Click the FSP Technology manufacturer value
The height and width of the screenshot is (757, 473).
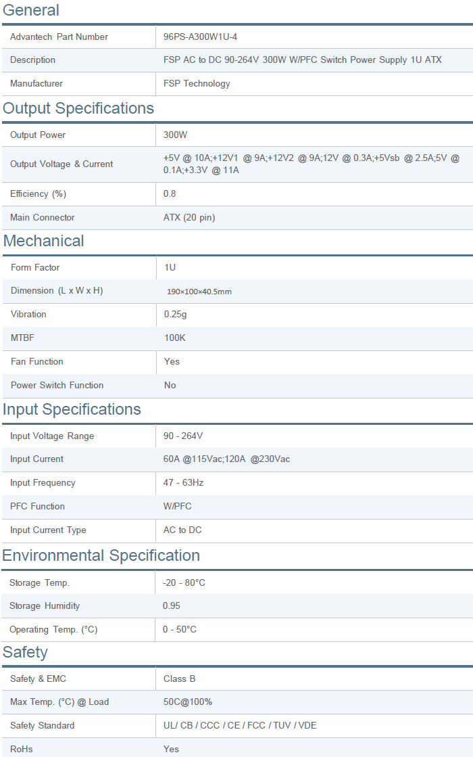coord(197,84)
